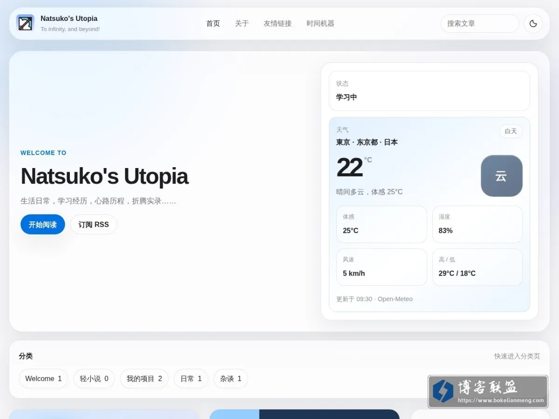Open the 快速进入分类页 link
Image resolution: width=559 pixels, height=419 pixels.
(517, 356)
